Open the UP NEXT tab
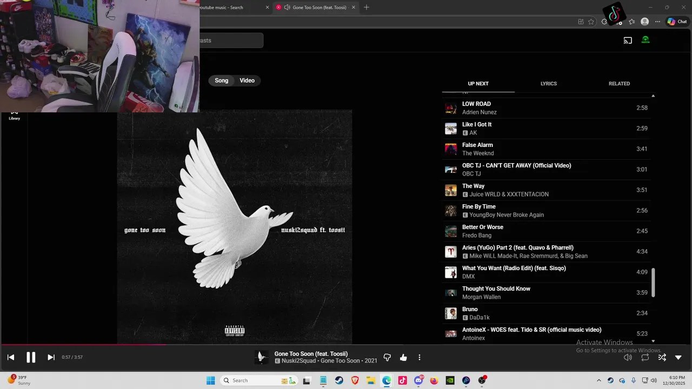This screenshot has height=389, width=692. pos(478,84)
